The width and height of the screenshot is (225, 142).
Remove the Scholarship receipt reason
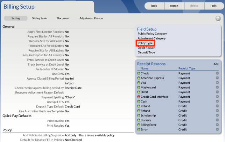click(217, 115)
